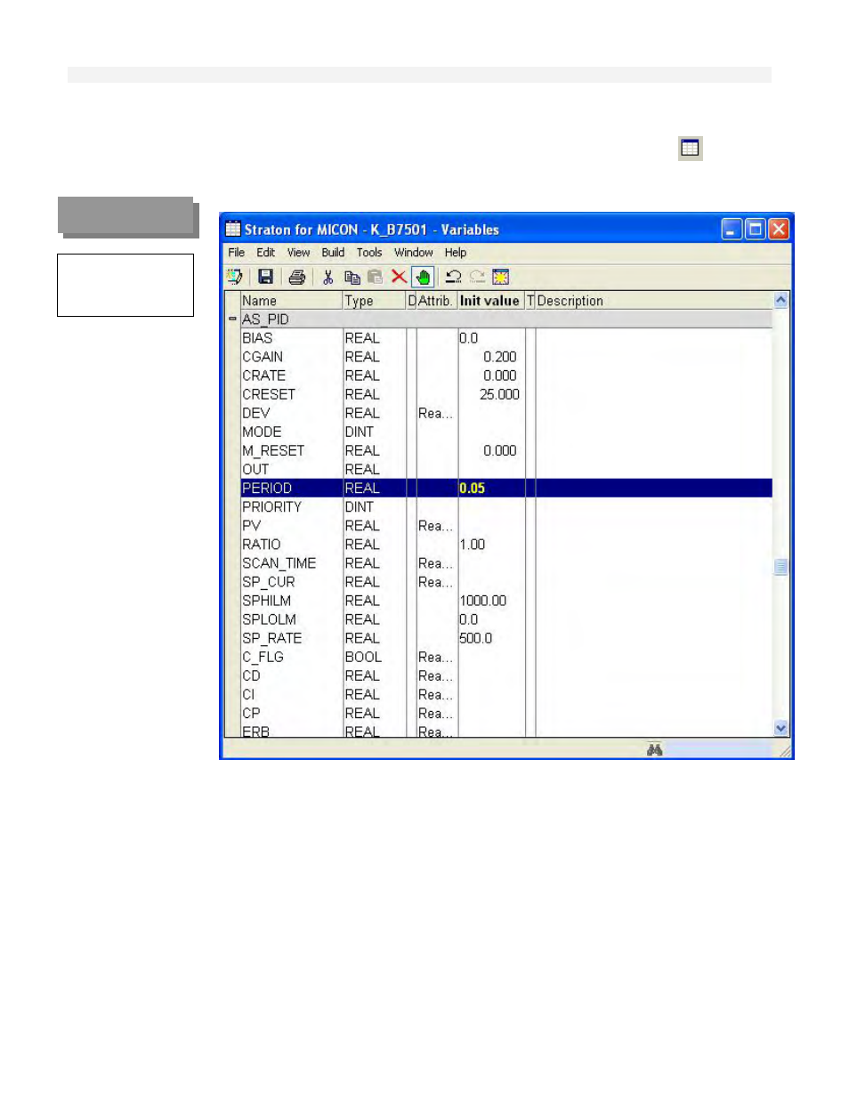Select the SPHILM variable name
Viewport: 849px width, 1099px height.
tap(267, 600)
